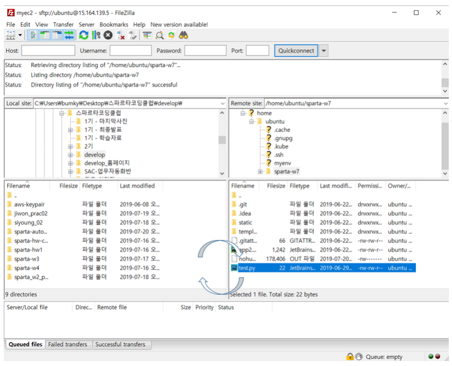The width and height of the screenshot is (452, 366).
Task: Open the Transfer menu
Action: pos(63,24)
